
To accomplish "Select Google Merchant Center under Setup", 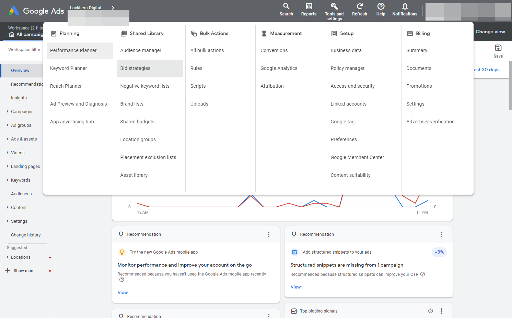I will tap(357, 157).
